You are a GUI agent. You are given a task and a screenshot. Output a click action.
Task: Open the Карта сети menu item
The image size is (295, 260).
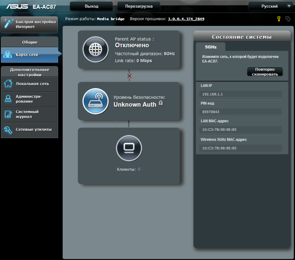click(x=30, y=55)
